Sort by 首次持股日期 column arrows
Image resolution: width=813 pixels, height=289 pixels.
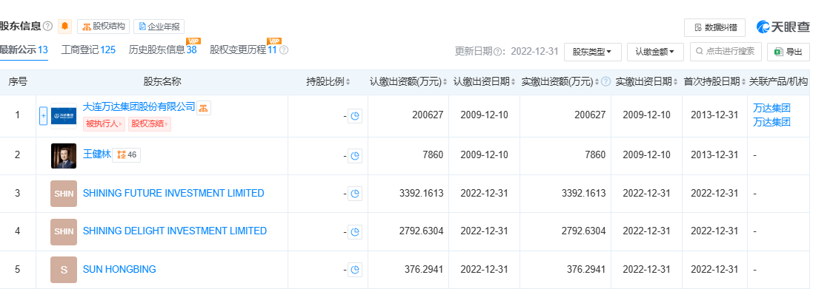pos(743,82)
